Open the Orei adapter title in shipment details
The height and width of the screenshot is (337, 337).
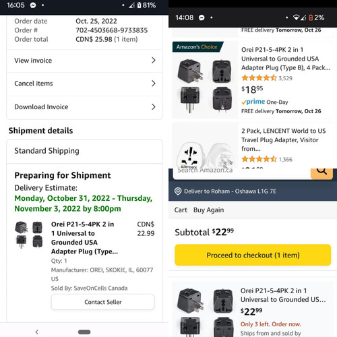(84, 238)
